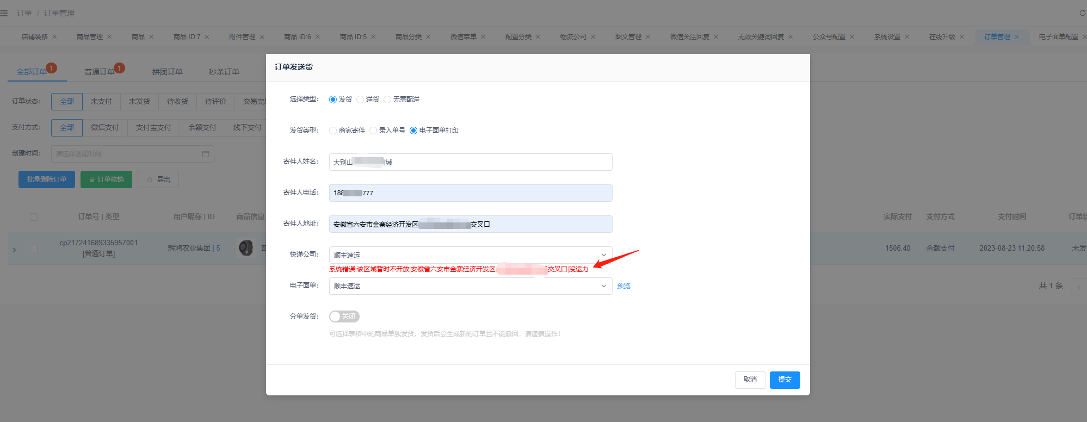Click the refresh icon at top right

click(1082, 13)
